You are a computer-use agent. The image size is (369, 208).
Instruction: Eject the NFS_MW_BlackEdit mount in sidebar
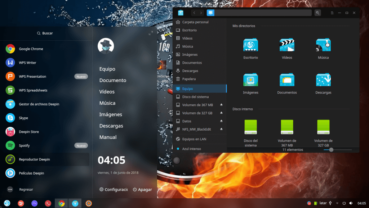(x=222, y=129)
